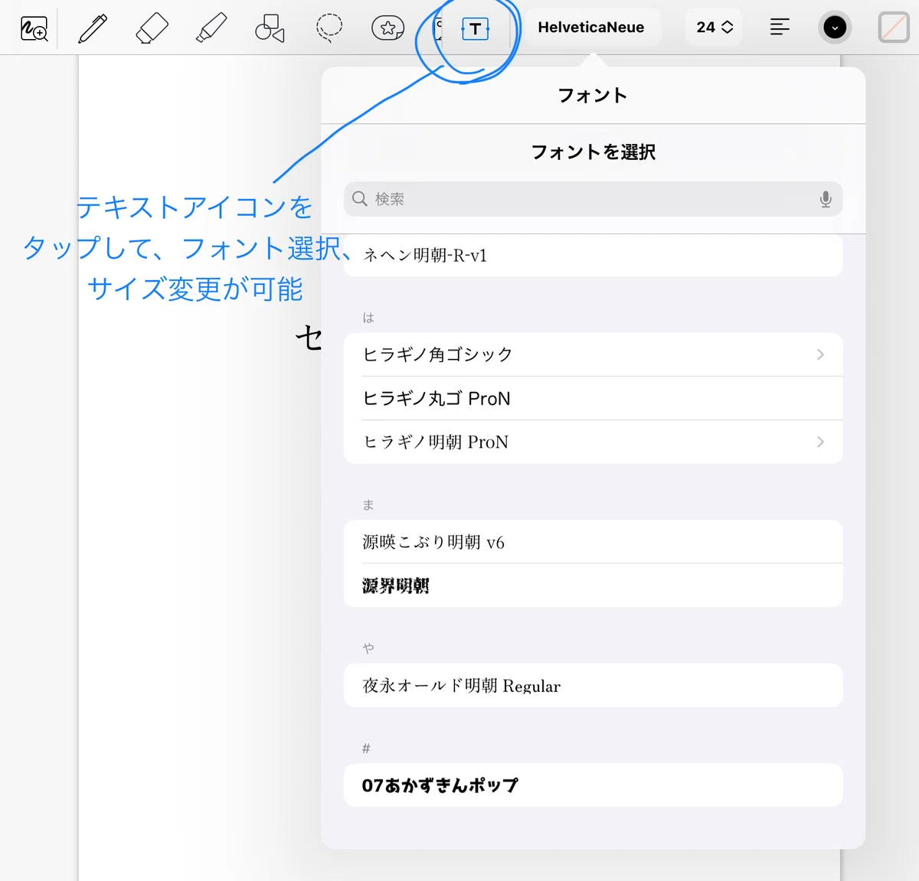This screenshot has width=919, height=881.
Task: Select the Text tool
Action: [475, 29]
